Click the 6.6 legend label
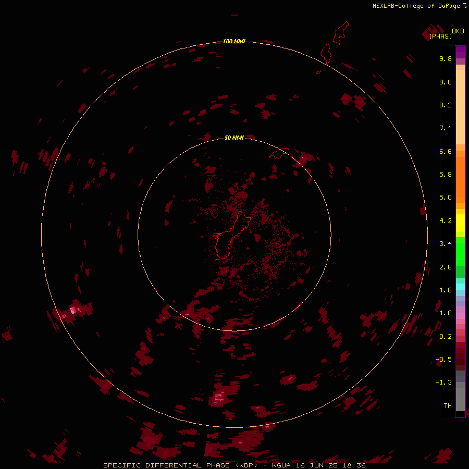Screen dimensions: 469x469 pyautogui.click(x=446, y=151)
